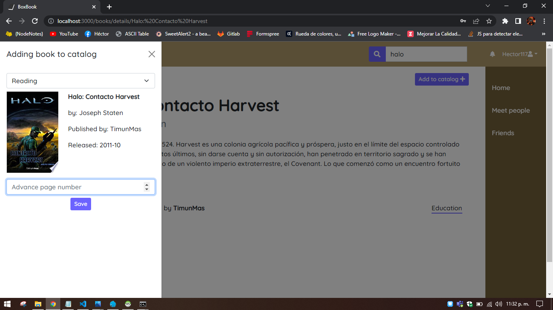Click the share page icon
Screen dimensions: 553x310
point(476,21)
